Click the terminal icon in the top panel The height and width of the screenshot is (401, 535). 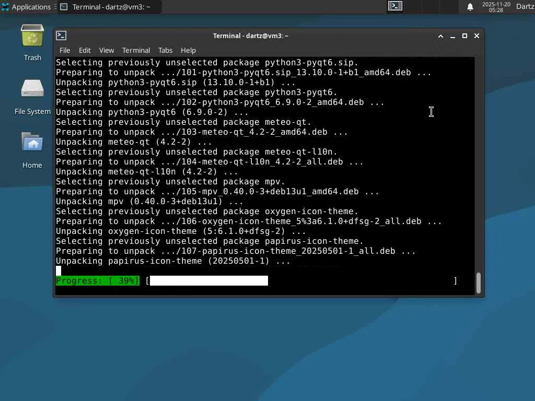(395, 6)
